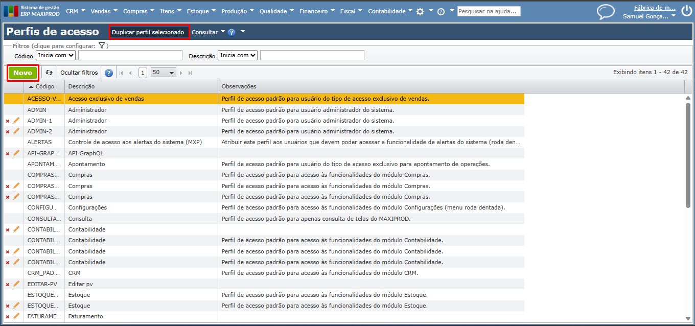Open Descrição filter operator dropdown
The height and width of the screenshot is (326, 695).
(238, 55)
